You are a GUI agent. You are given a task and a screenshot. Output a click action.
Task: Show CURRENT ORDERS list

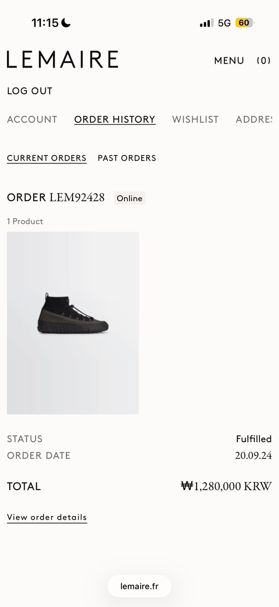[47, 158]
